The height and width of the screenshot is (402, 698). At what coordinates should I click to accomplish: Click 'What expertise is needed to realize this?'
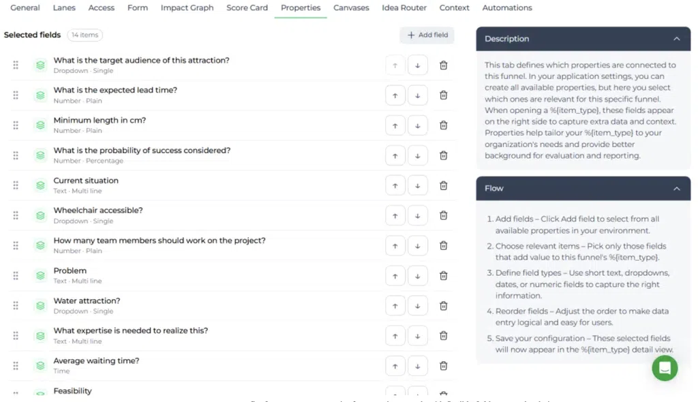tap(130, 330)
